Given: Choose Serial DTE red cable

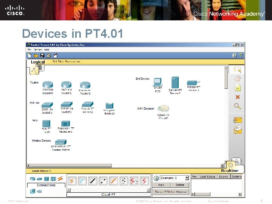Looking at the screenshot, I should pyautogui.click(x=144, y=181).
